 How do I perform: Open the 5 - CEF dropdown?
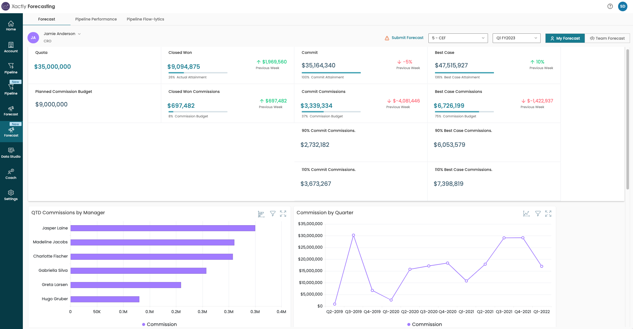[458, 38]
